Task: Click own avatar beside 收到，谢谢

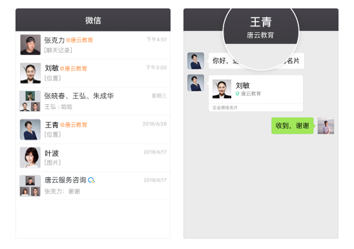Action: [x=326, y=125]
